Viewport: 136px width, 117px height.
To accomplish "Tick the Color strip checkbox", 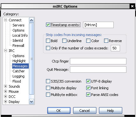I will pos(88,41).
